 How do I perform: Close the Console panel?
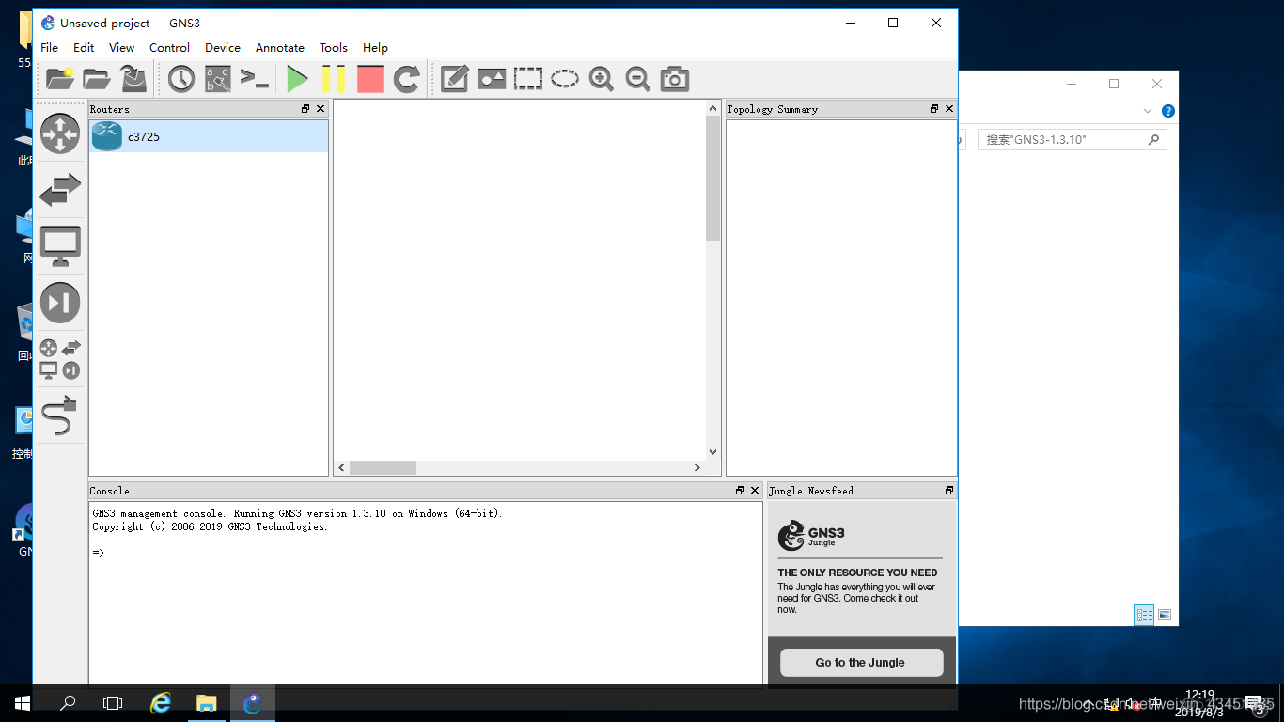click(755, 491)
